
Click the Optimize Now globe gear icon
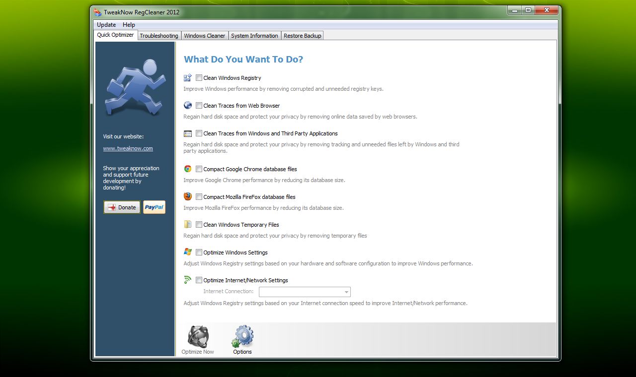click(x=197, y=335)
